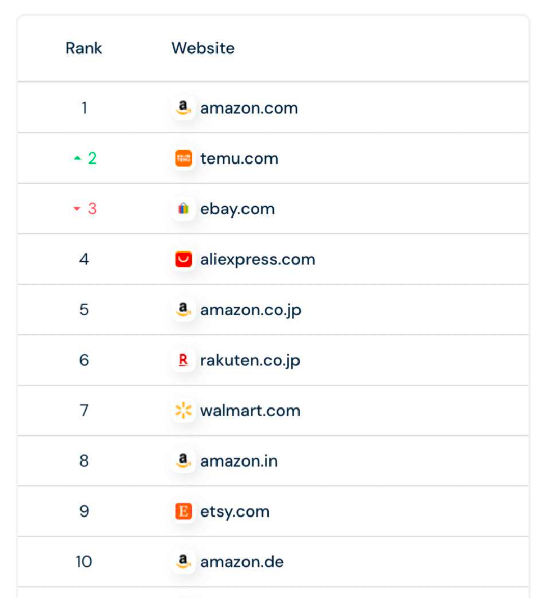Visit the ebay.com link

tap(237, 209)
